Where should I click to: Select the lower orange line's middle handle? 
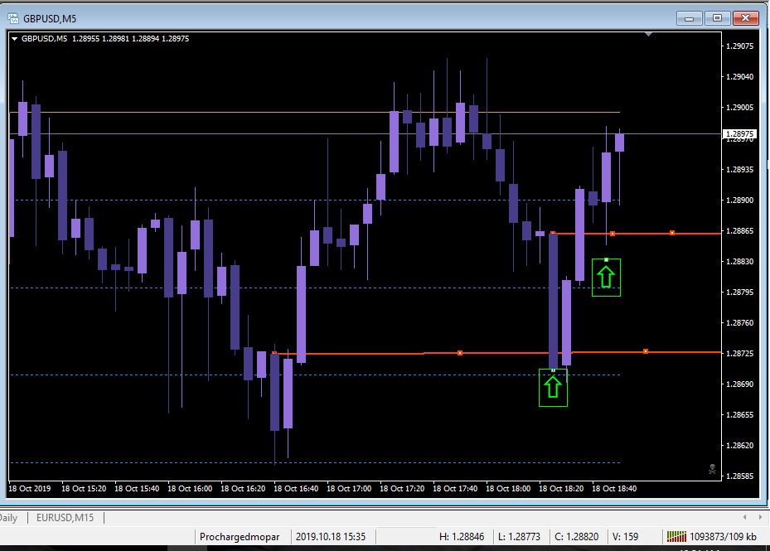[x=460, y=353]
